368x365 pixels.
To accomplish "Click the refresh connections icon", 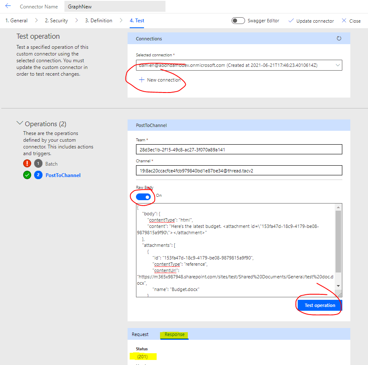I will [339, 39].
